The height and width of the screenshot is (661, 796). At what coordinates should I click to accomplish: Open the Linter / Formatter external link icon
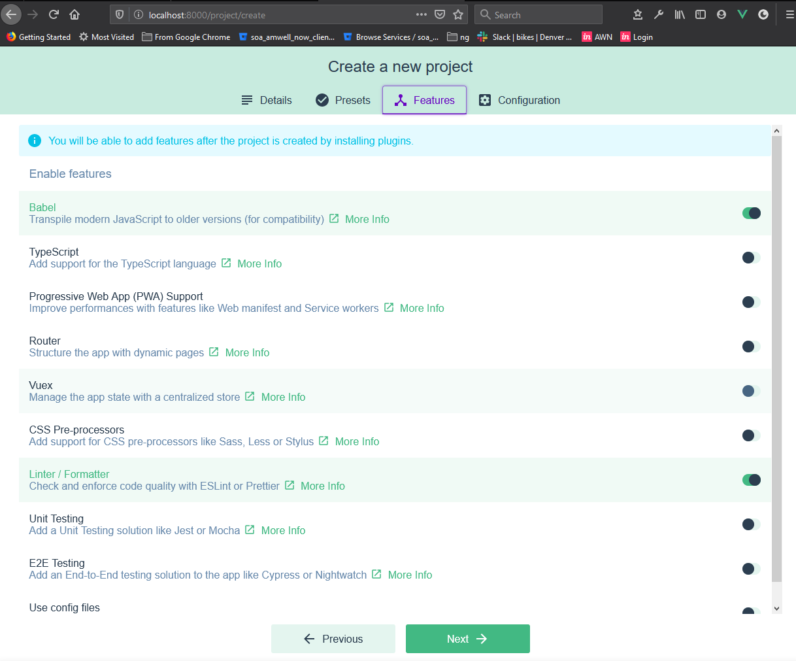click(290, 485)
